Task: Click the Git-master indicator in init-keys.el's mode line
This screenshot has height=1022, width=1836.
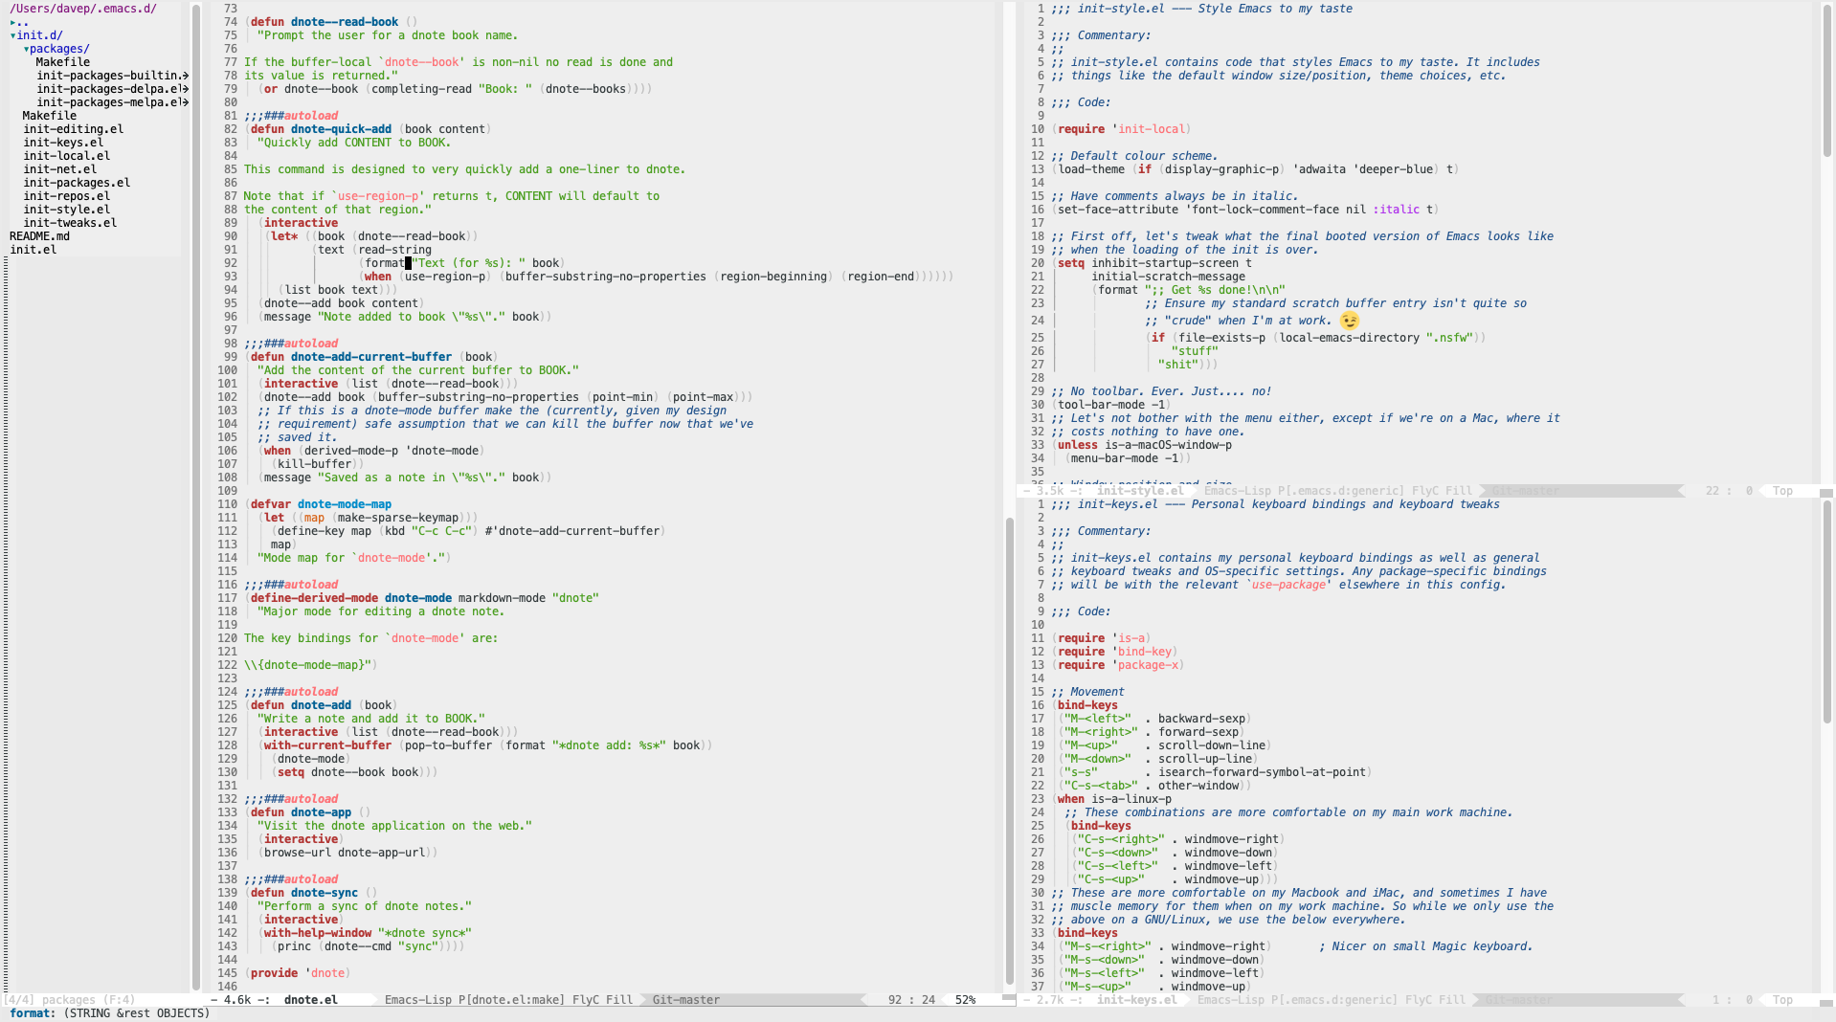Action: coord(1521,1000)
